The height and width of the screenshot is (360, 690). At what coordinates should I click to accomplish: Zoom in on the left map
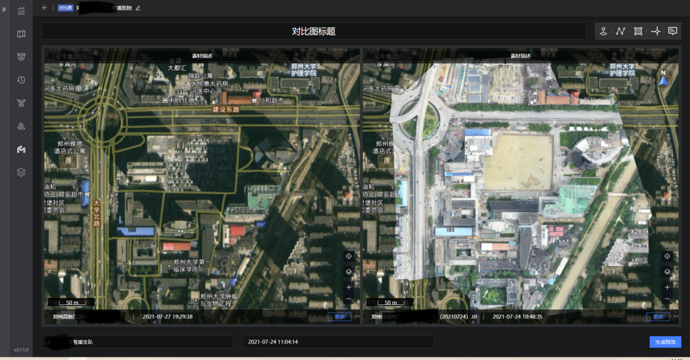click(349, 287)
